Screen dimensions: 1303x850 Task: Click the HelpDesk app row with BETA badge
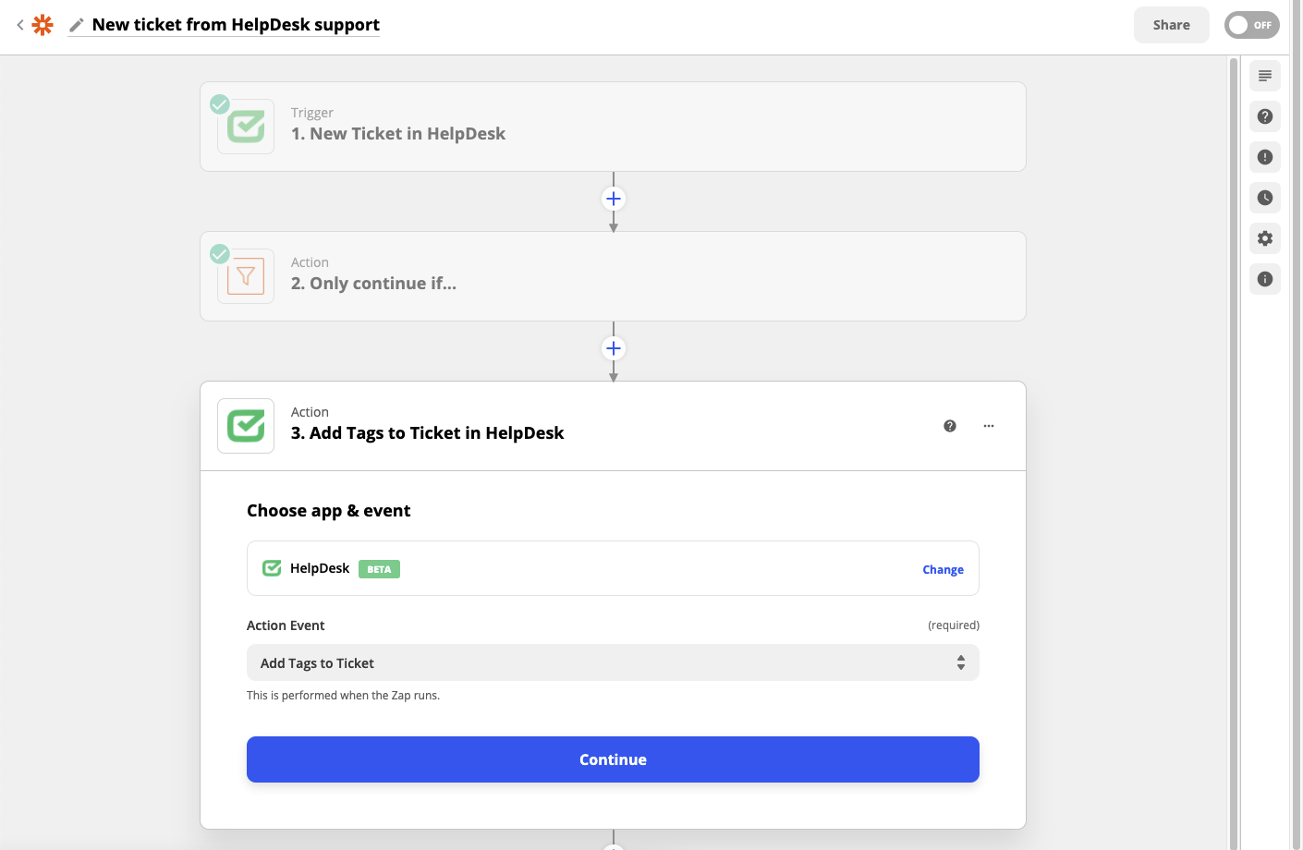613,568
